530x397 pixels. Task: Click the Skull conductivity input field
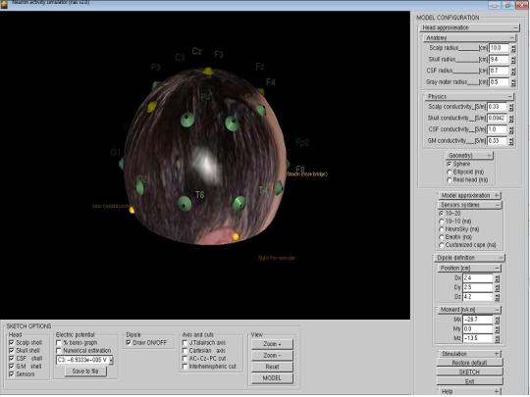pos(497,119)
